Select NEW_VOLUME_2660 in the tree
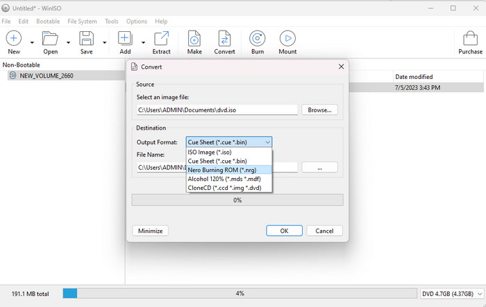486x307 pixels. [47, 76]
